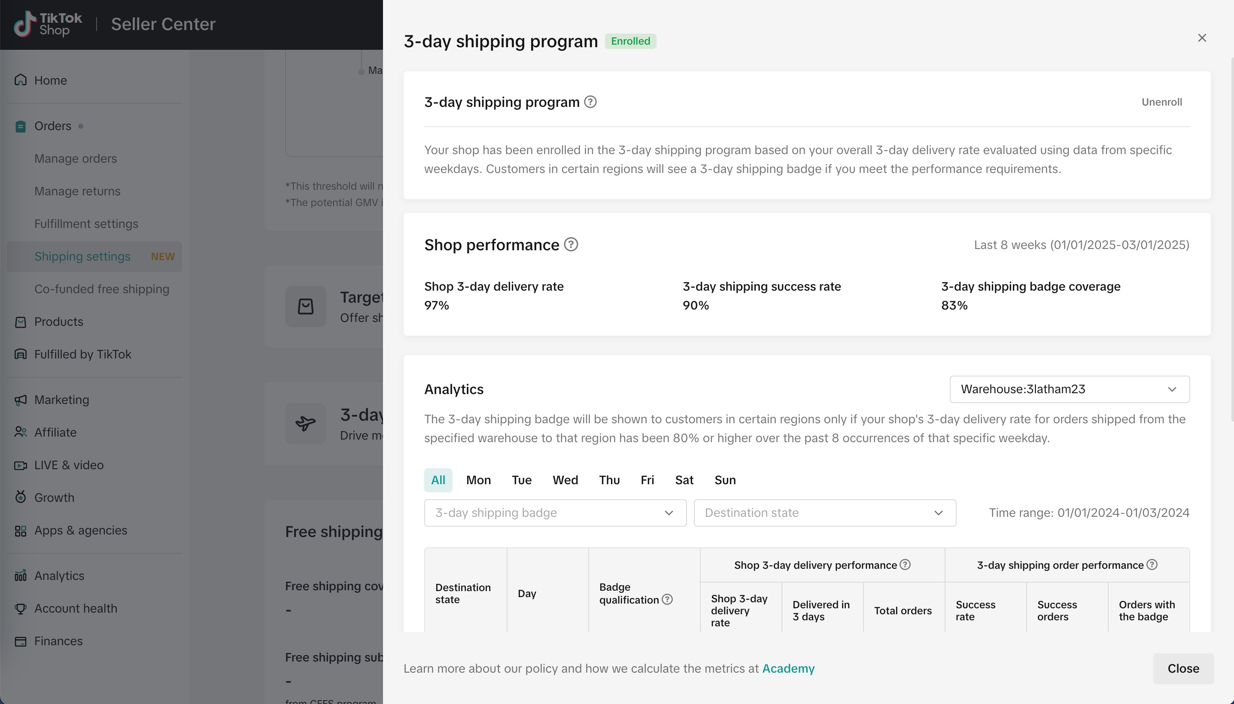Open the Academy link
The image size is (1234, 704).
tap(788, 669)
